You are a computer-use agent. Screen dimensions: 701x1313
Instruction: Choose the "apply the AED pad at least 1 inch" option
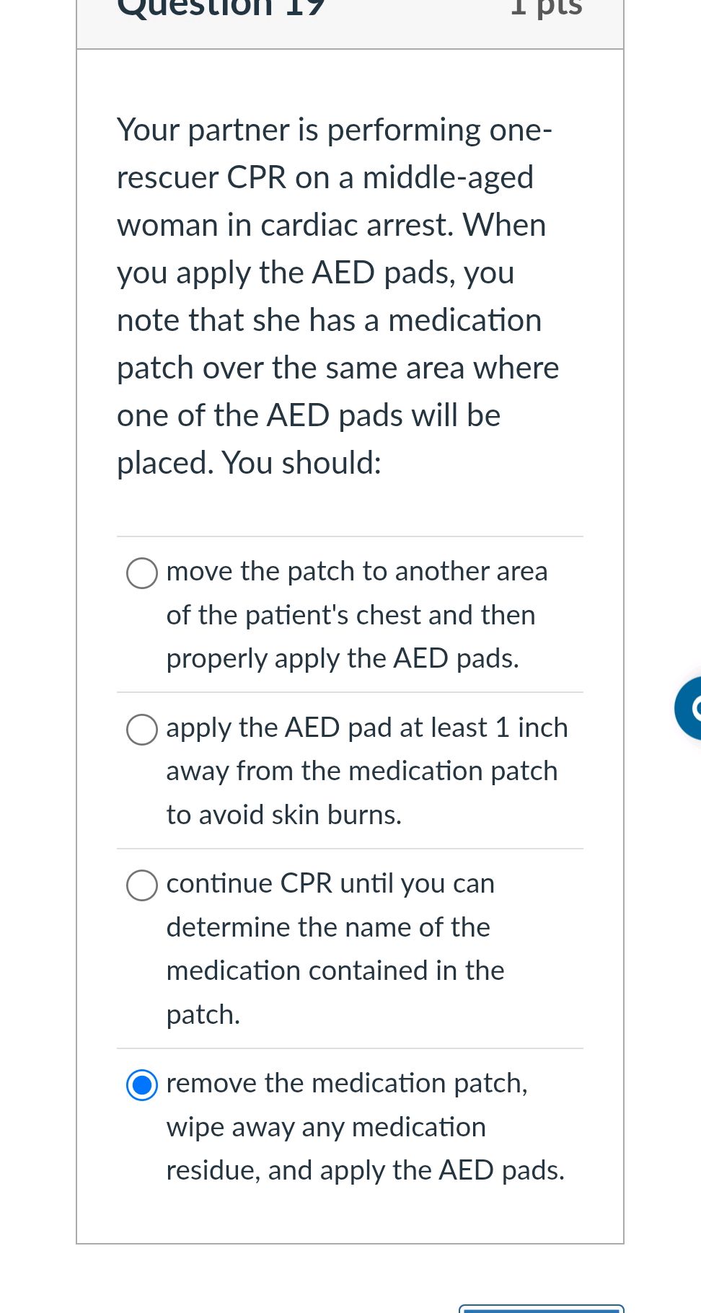pyautogui.click(x=141, y=729)
